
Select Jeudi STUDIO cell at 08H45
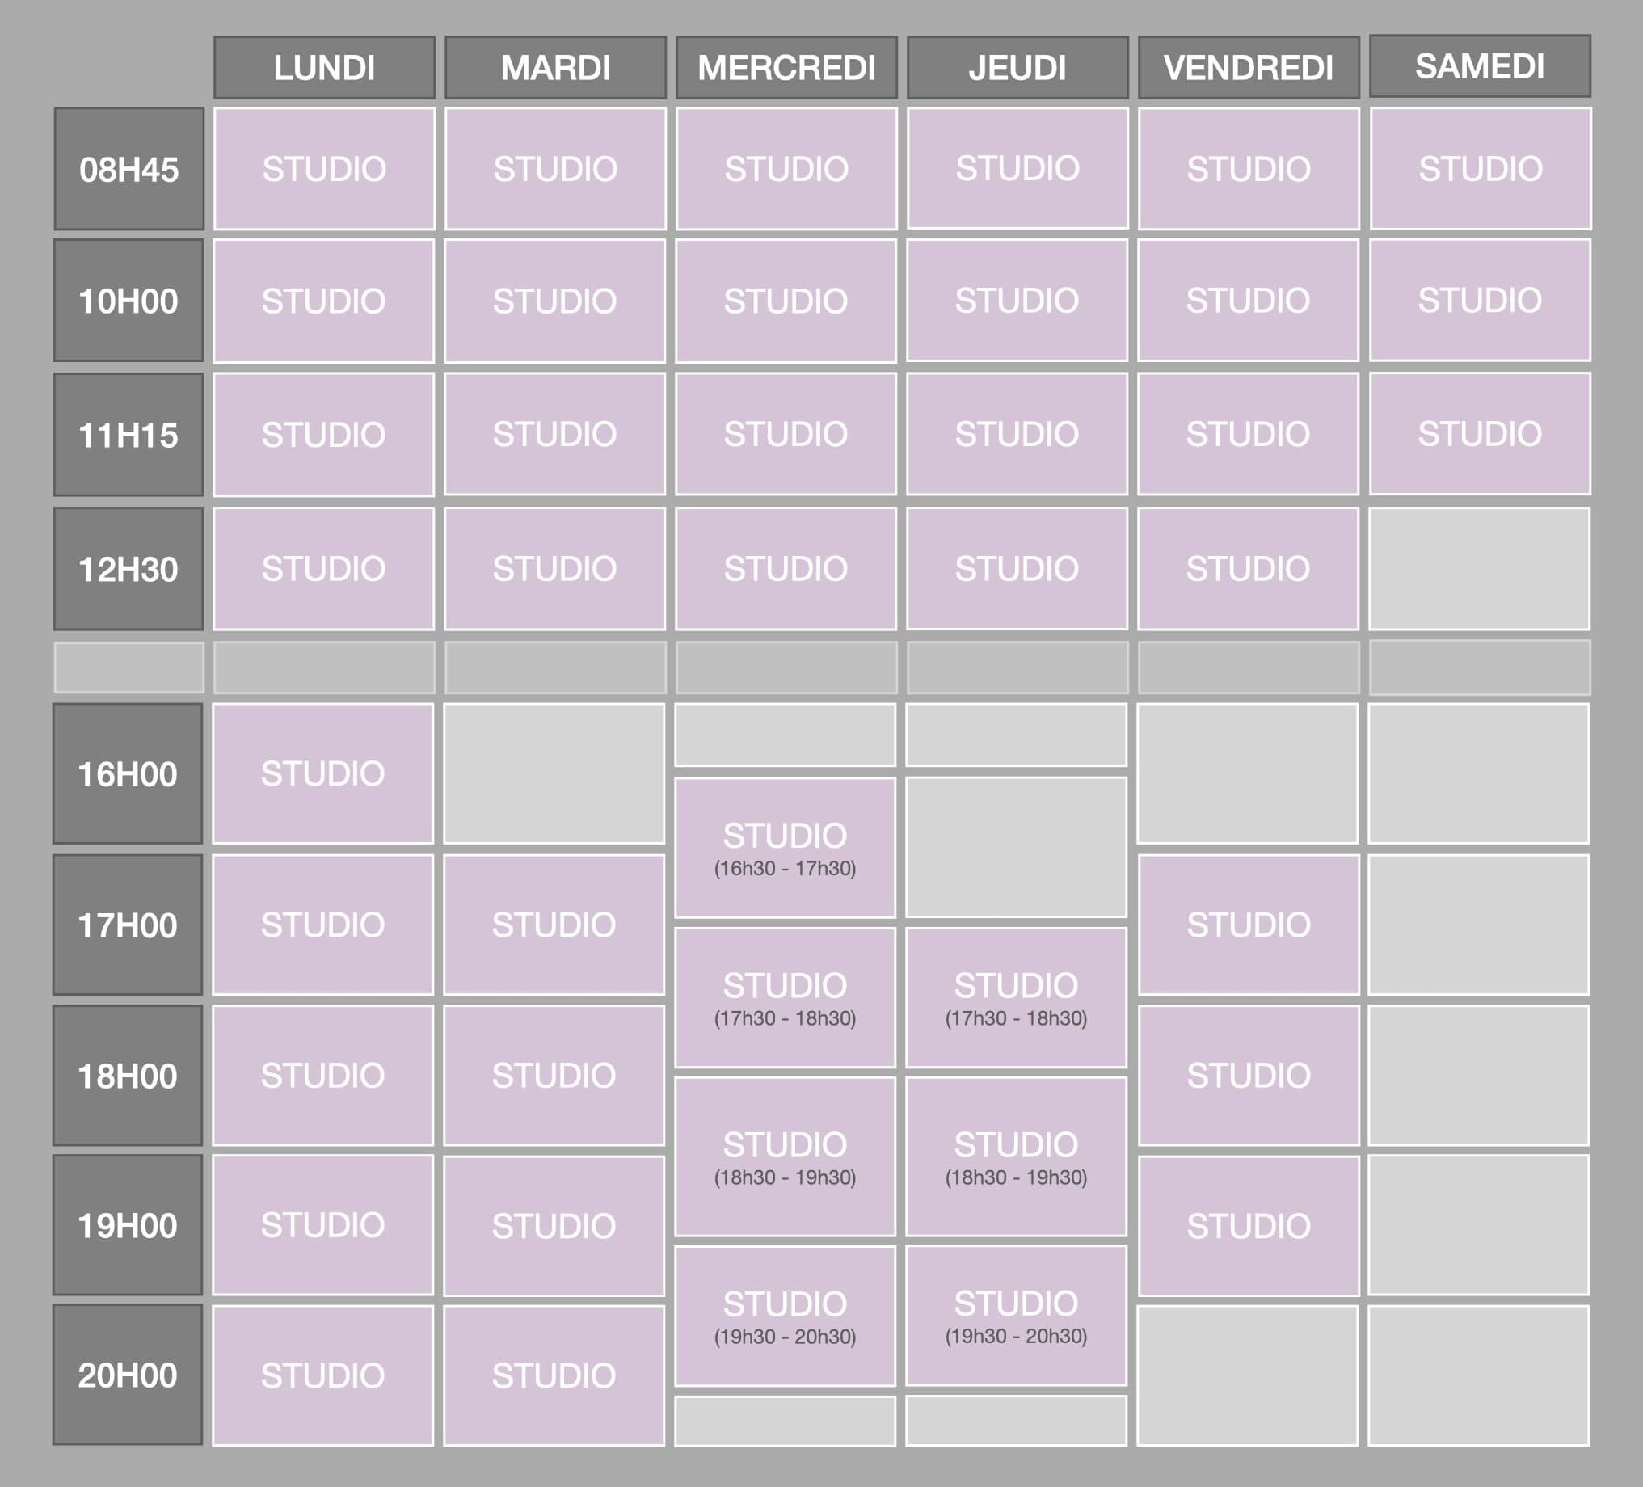[x=1017, y=169]
